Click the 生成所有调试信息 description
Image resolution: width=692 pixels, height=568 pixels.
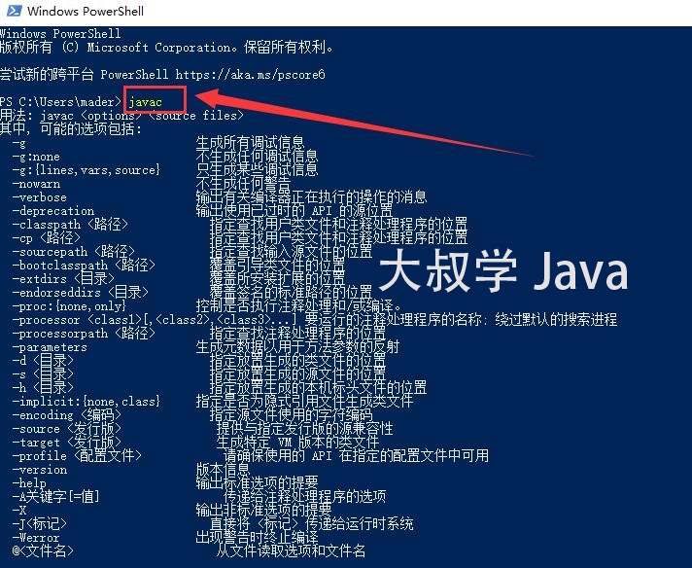coord(250,143)
